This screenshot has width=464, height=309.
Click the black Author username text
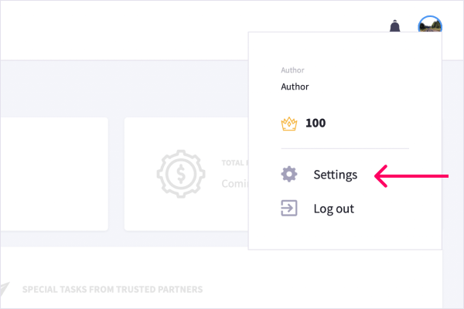click(x=295, y=87)
